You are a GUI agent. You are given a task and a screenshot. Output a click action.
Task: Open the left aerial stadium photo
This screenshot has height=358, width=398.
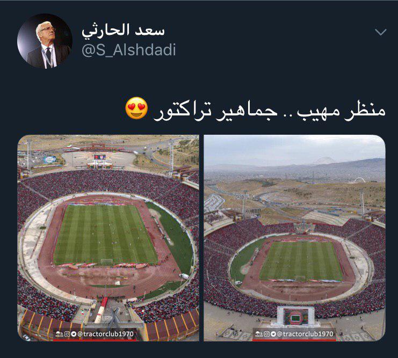[x=108, y=238]
